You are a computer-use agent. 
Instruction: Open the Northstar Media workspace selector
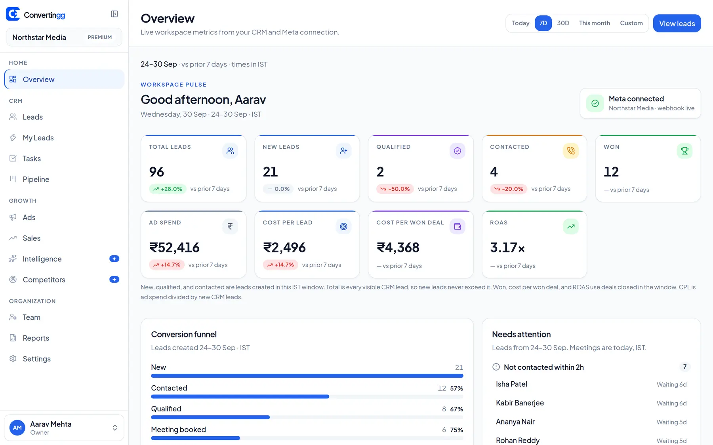tap(64, 37)
